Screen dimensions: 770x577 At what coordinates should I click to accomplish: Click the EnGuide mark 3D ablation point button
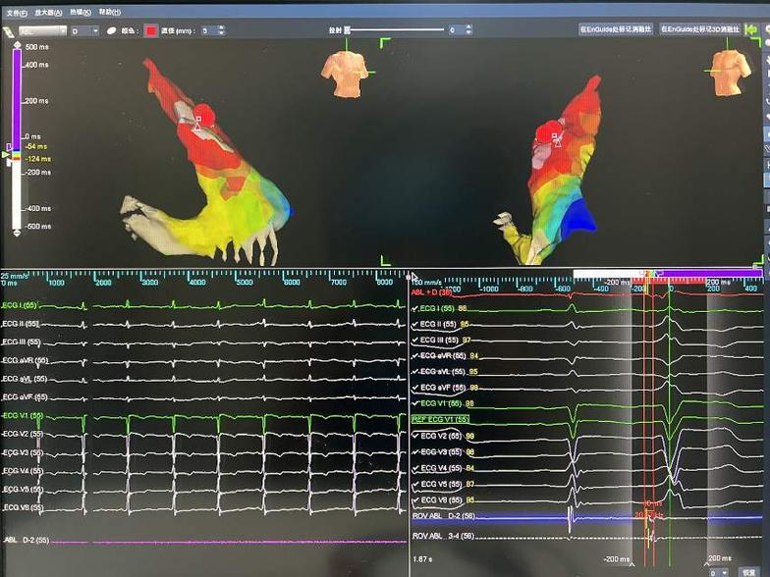point(700,29)
